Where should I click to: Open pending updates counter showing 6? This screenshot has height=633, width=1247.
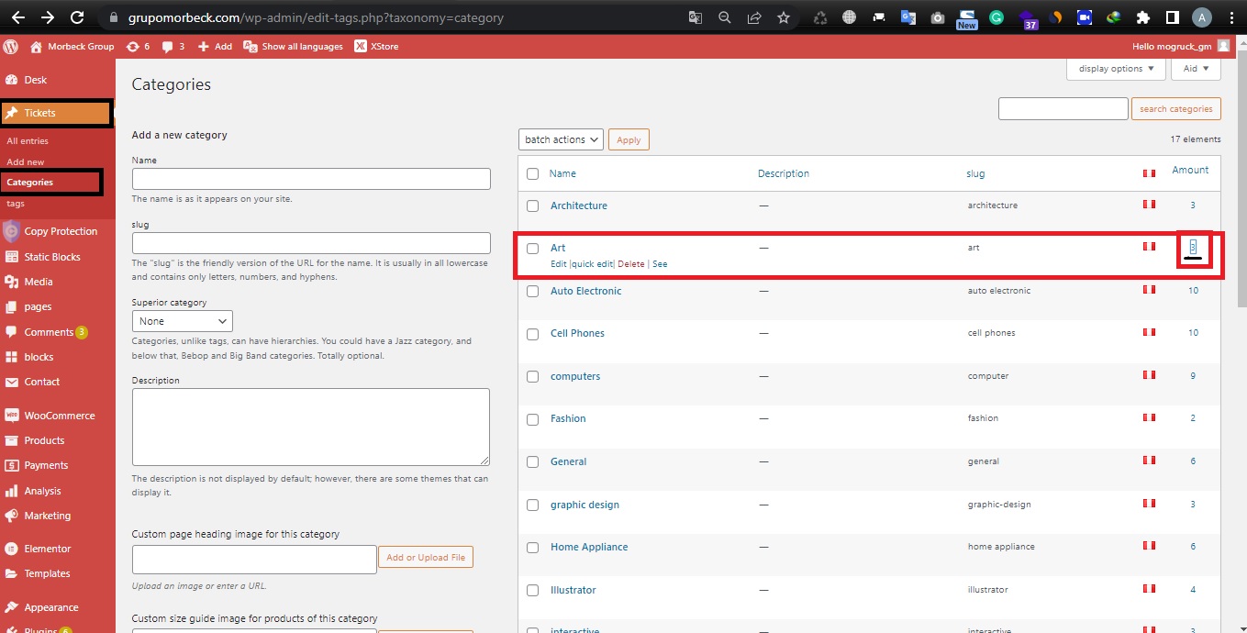click(x=139, y=46)
